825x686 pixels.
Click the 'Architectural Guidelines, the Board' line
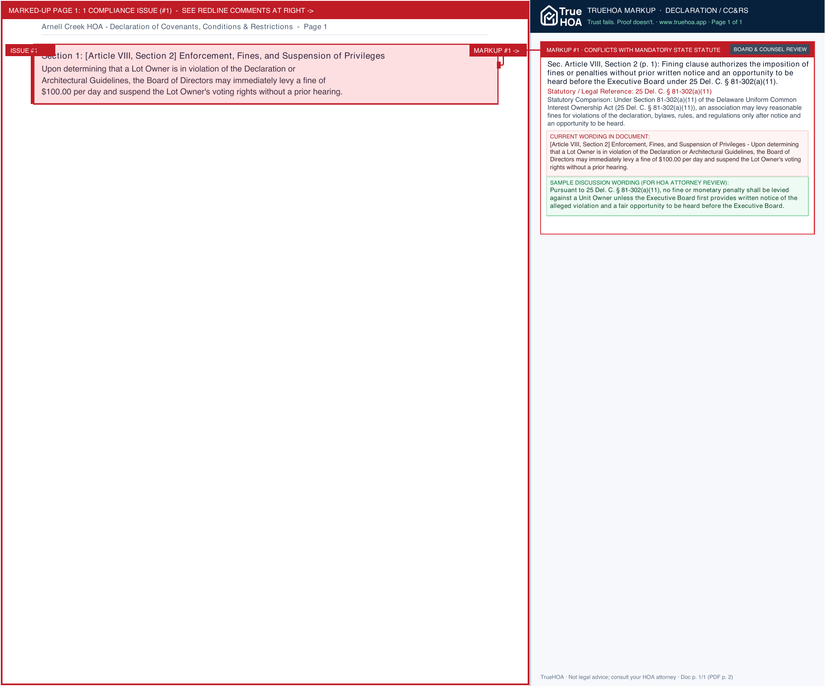[x=183, y=81]
